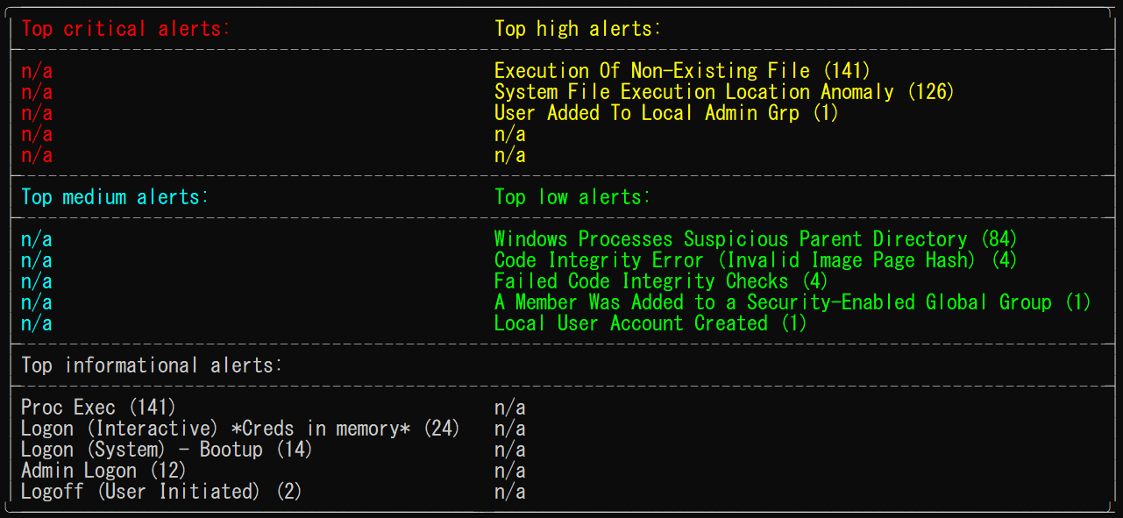
Task: Click the "Top medium alerts" heading
Action: click(x=115, y=197)
